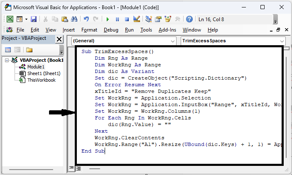Click the Find binoculars icon
292x175 pixels.
[x=74, y=19]
